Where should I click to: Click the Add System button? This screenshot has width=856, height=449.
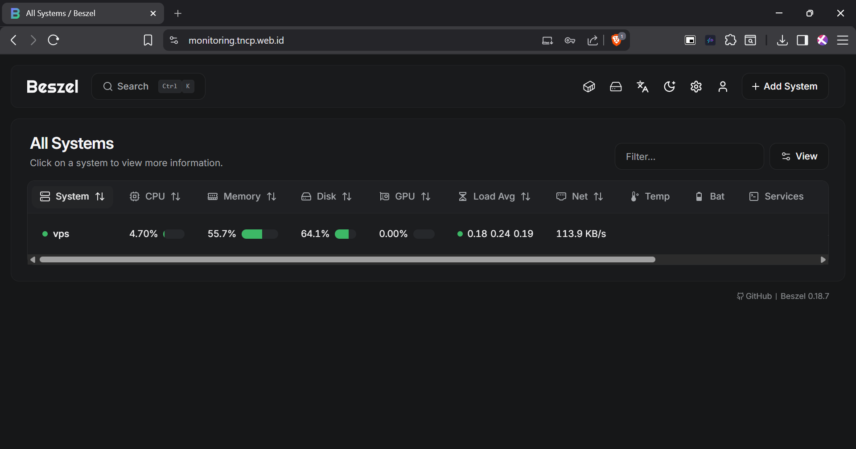(785, 86)
